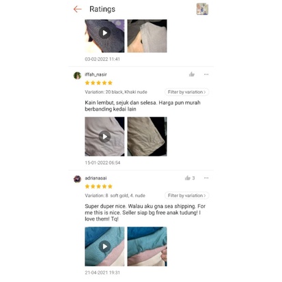The image size is (282, 282).
Task: Go back using the red arrow
Action: pyautogui.click(x=77, y=9)
